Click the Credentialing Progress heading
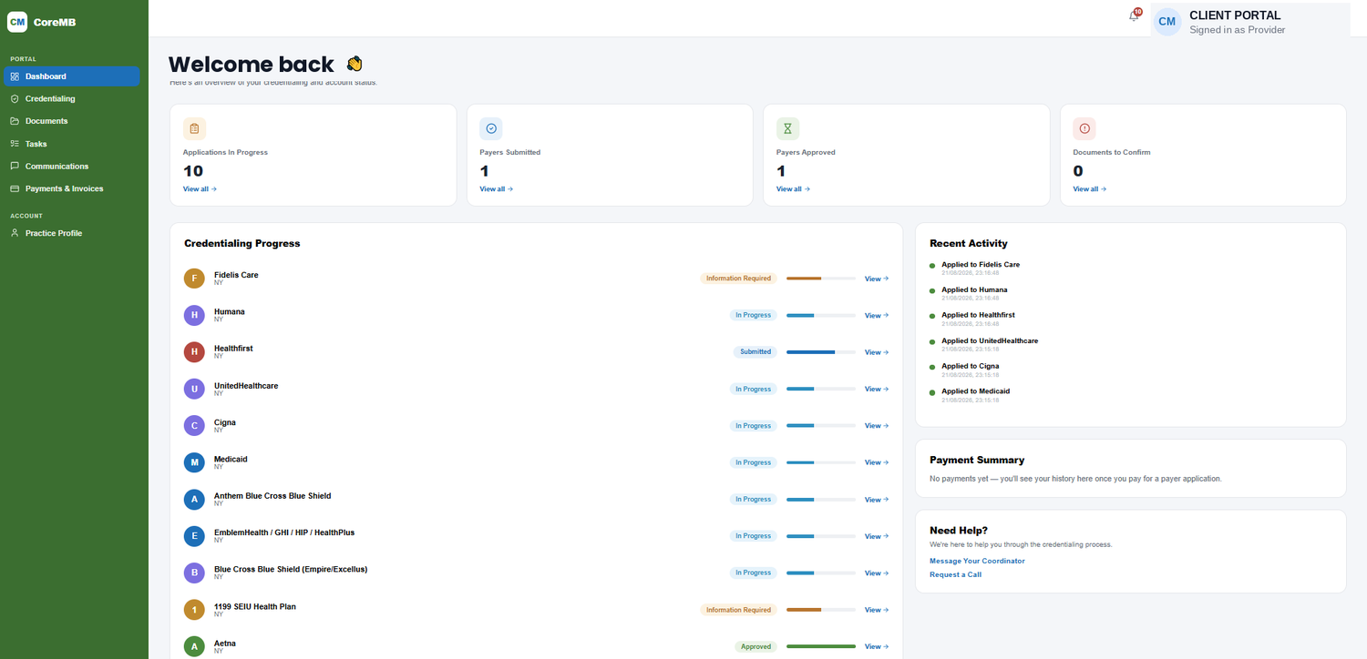This screenshot has height=659, width=1367. point(242,244)
